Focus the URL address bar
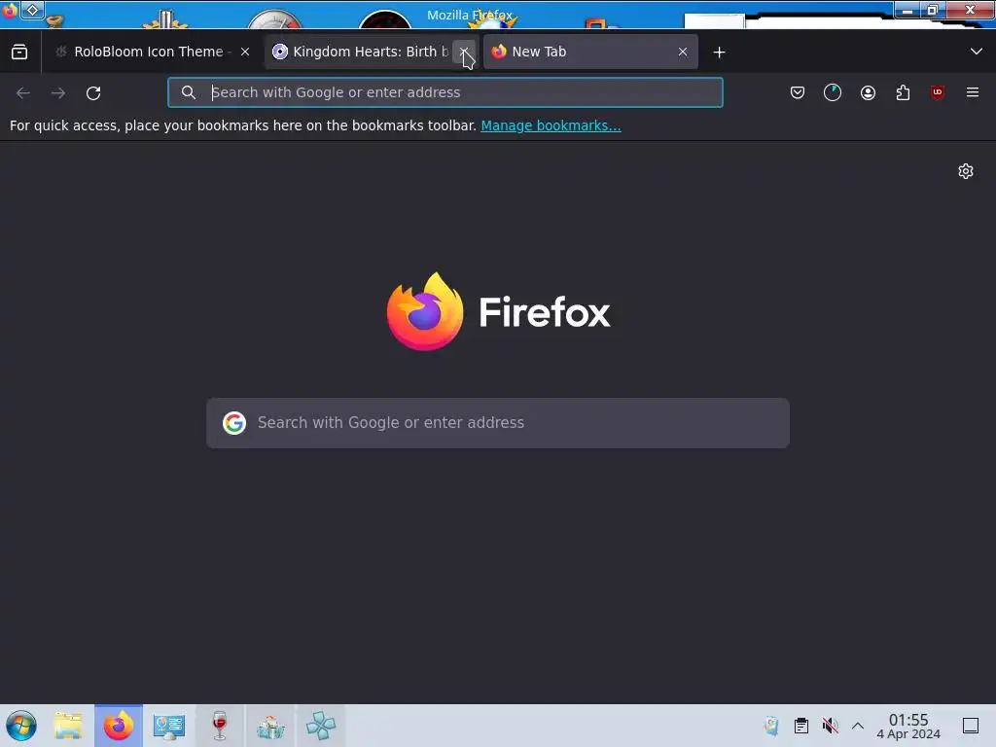 click(x=445, y=92)
